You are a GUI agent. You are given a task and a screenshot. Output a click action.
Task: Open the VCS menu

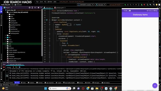(45, 2)
